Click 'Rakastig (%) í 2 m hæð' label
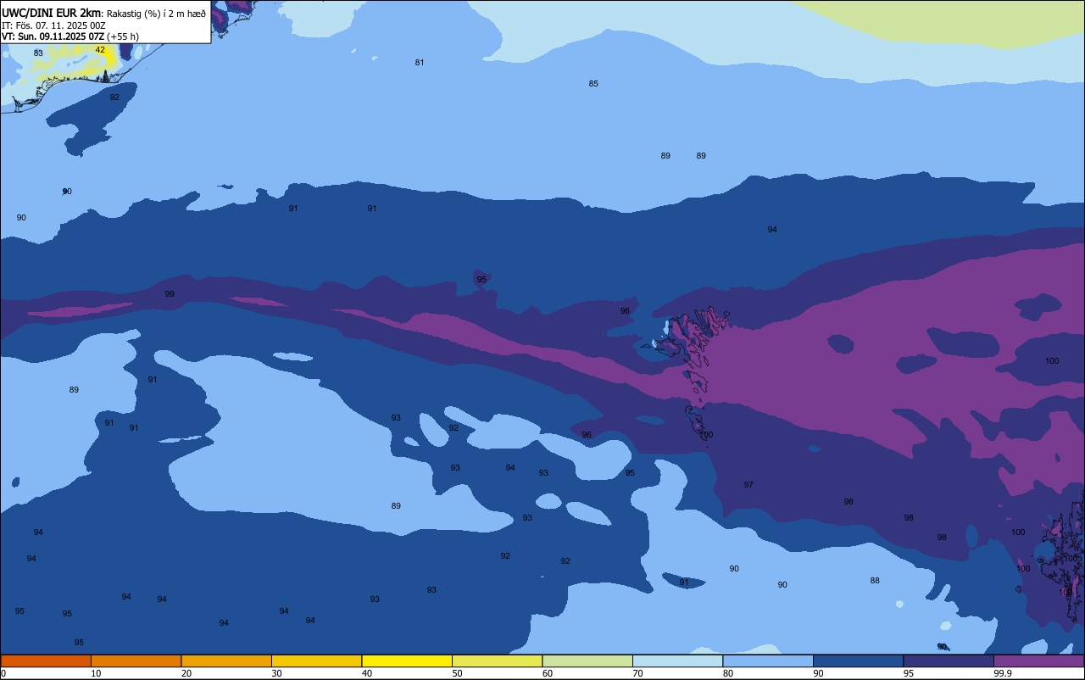 [x=156, y=14]
